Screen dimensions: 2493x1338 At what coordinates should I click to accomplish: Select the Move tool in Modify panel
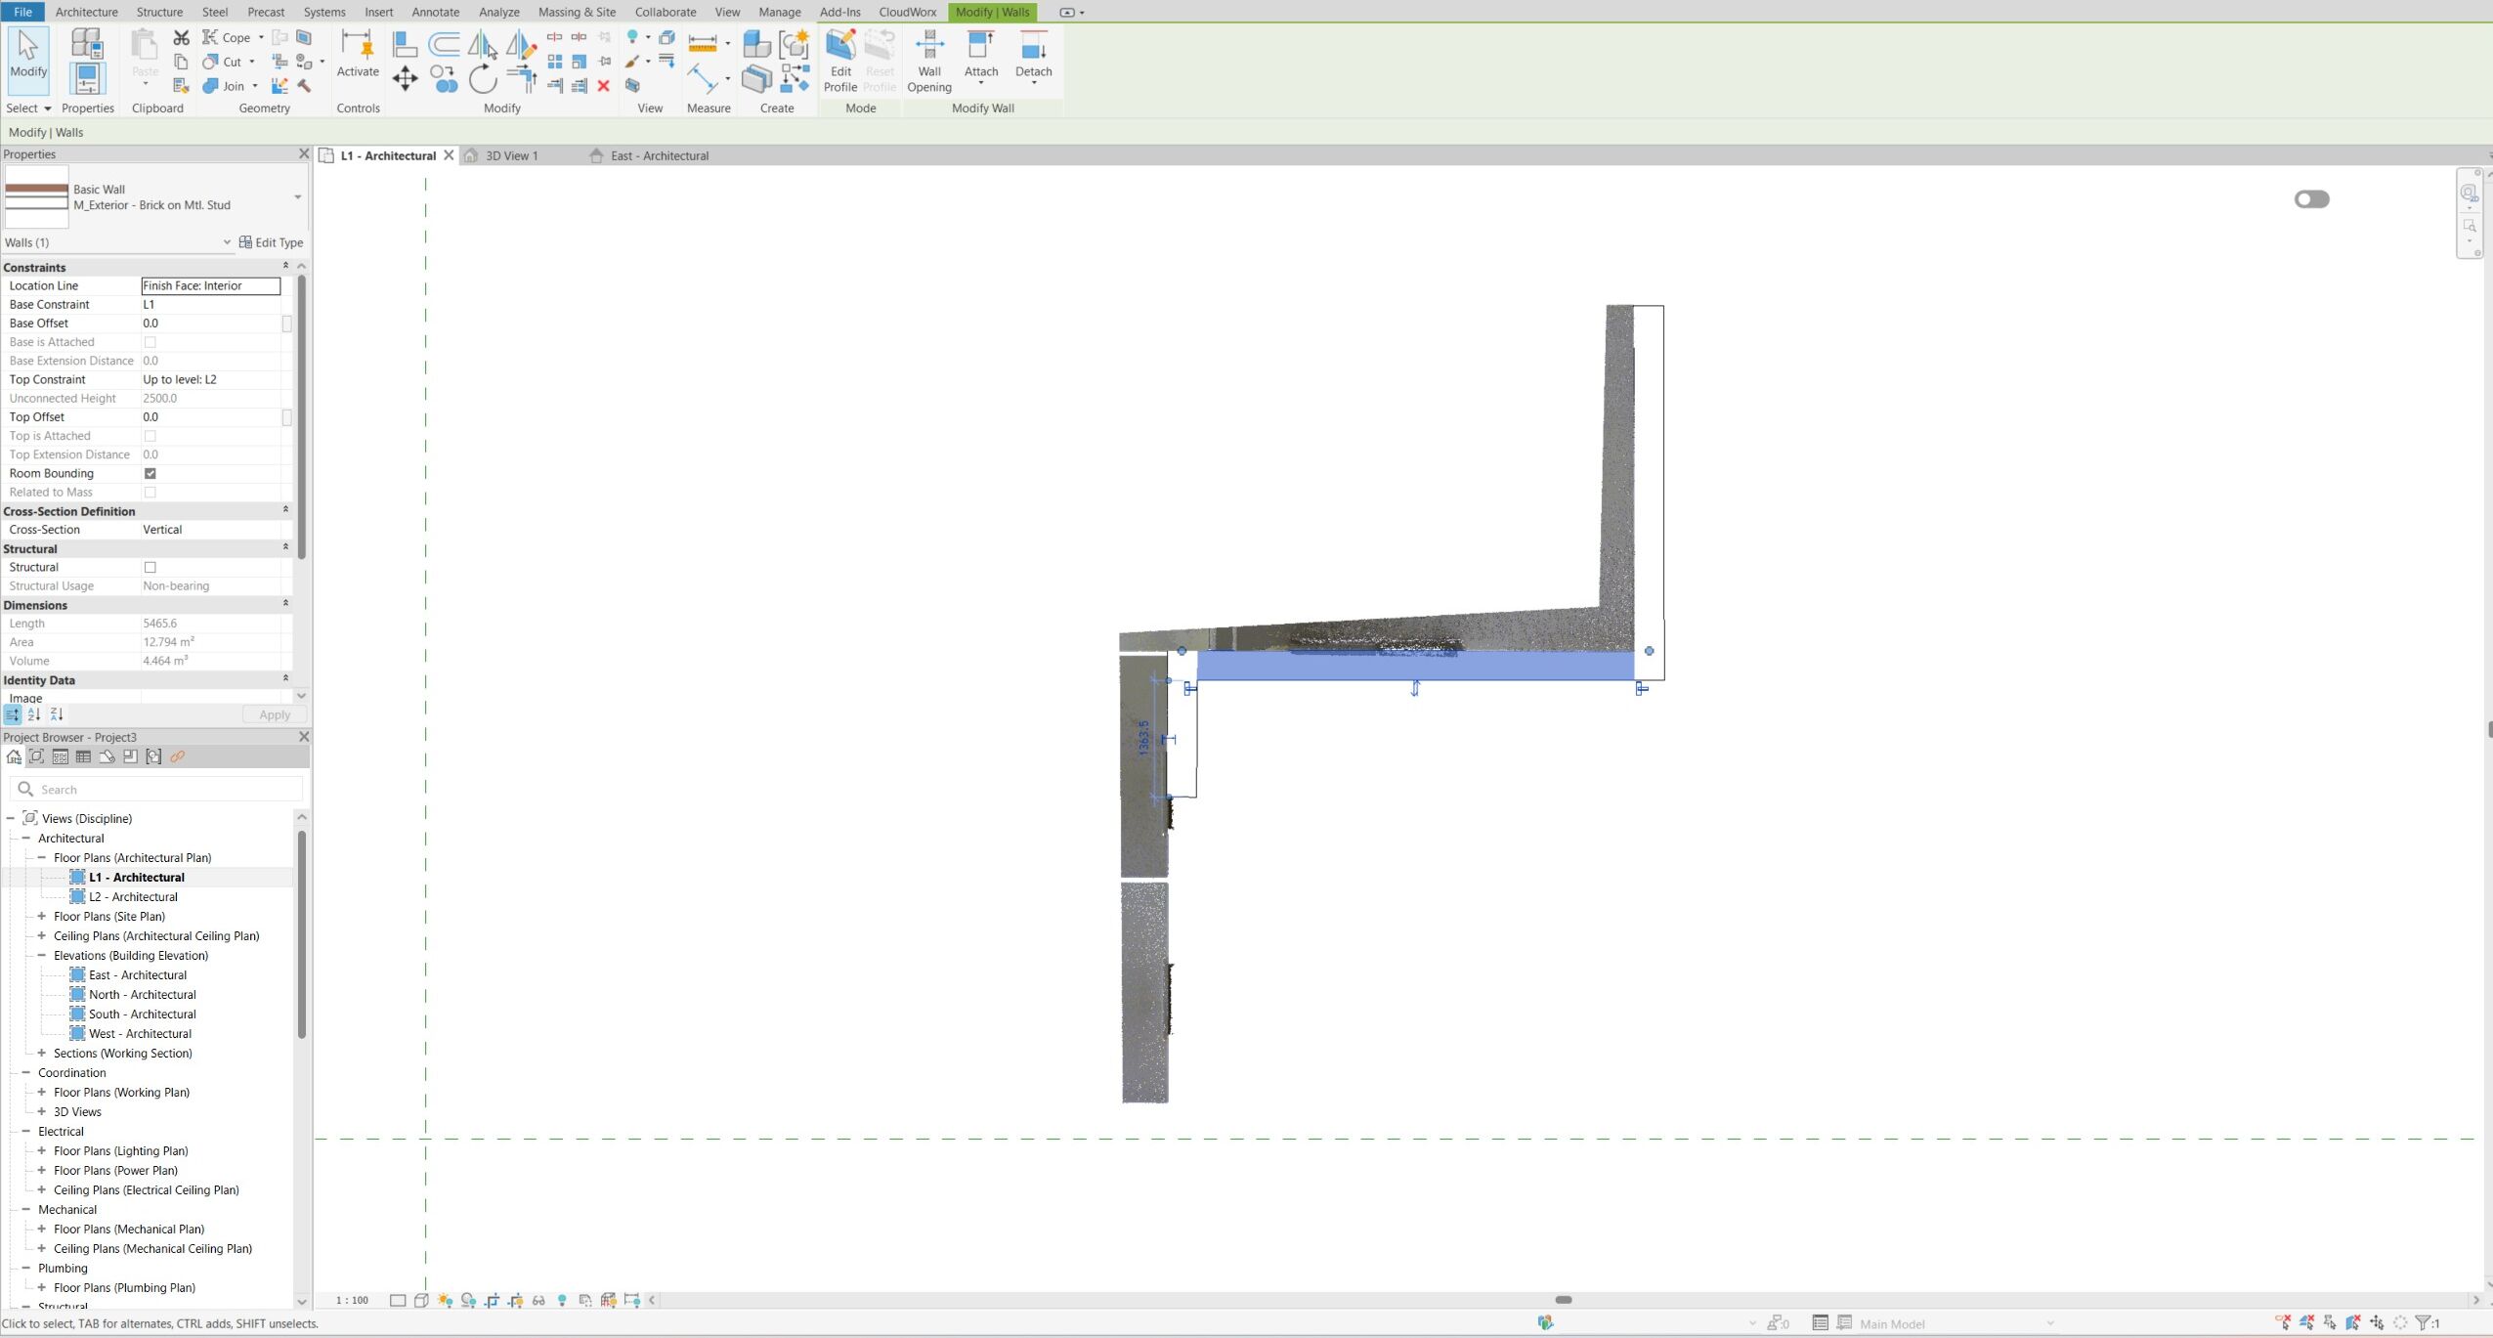(x=405, y=78)
